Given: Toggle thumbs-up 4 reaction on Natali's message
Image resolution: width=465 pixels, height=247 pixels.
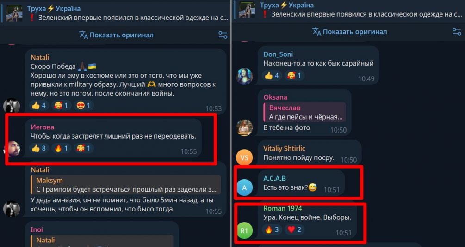Looking at the screenshot, I should (40, 106).
